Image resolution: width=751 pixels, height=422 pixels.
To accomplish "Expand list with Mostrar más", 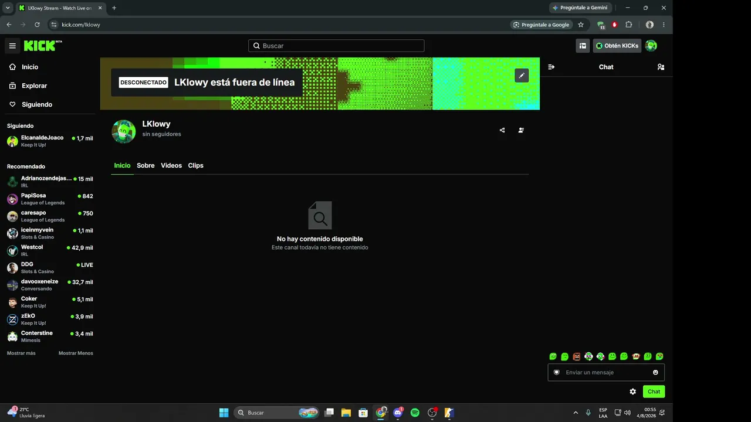I will [x=21, y=353].
